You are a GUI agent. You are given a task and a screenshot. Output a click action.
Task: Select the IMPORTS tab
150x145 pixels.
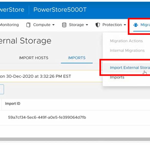tap(77, 58)
